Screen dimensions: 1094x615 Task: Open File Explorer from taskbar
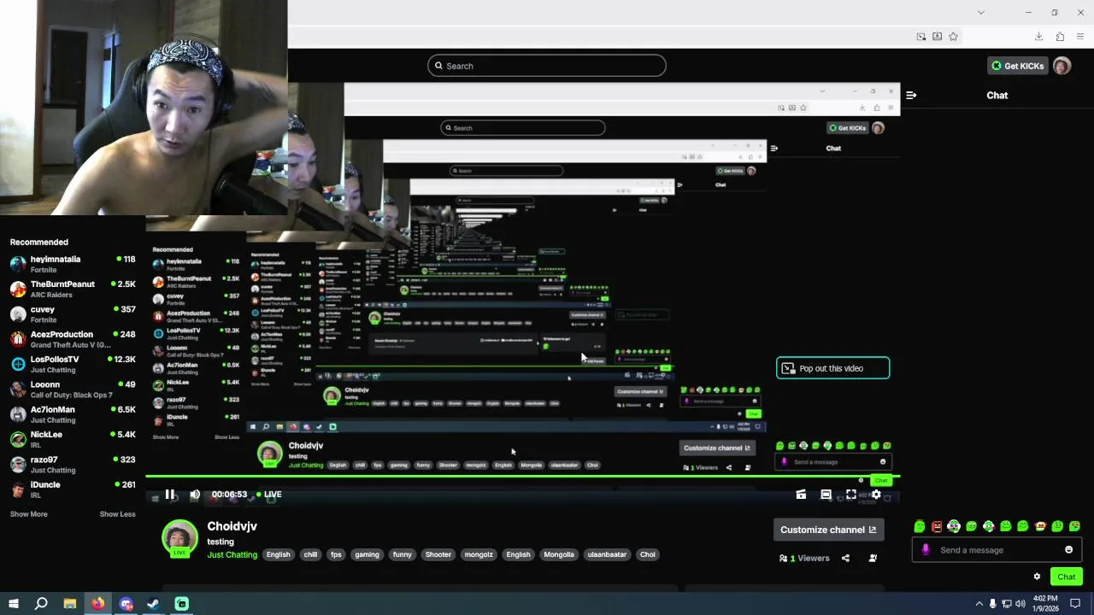(x=70, y=604)
